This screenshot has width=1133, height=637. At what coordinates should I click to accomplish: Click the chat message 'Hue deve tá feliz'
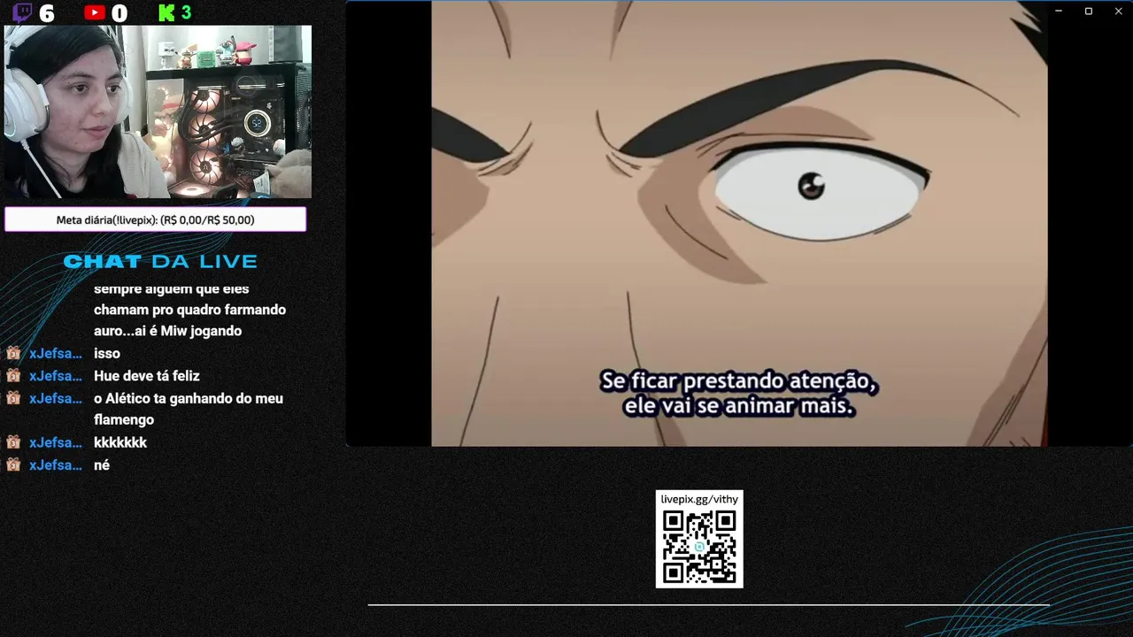147,376
